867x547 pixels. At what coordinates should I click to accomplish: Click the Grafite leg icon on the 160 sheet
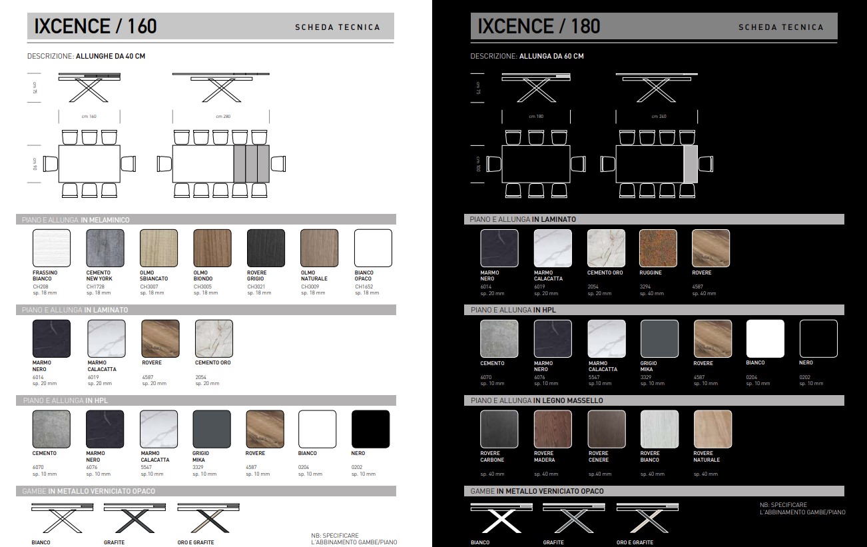(125, 518)
